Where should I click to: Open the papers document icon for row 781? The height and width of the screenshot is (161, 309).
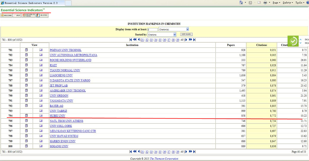[x=26, y=50]
